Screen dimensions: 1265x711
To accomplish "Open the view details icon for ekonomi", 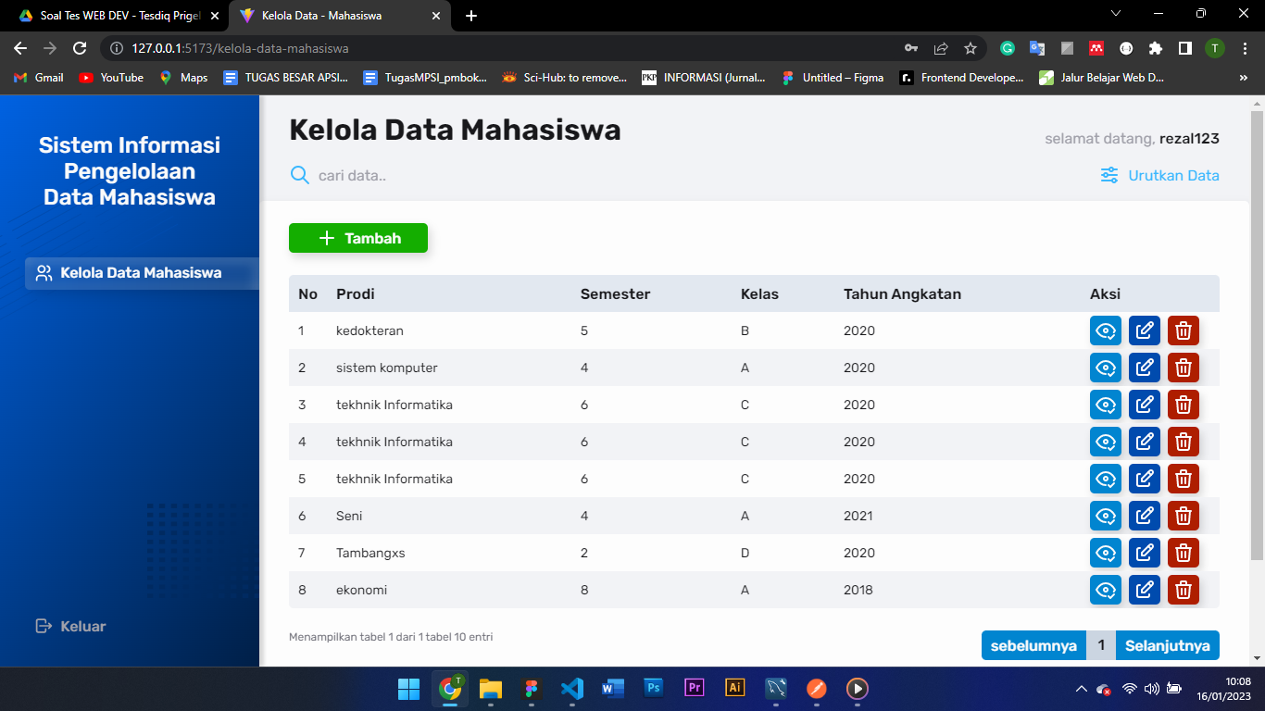I will 1106,590.
